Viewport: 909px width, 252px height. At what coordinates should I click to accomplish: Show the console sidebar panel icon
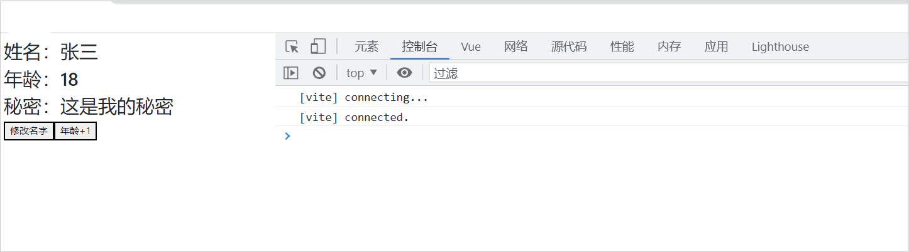(x=291, y=73)
